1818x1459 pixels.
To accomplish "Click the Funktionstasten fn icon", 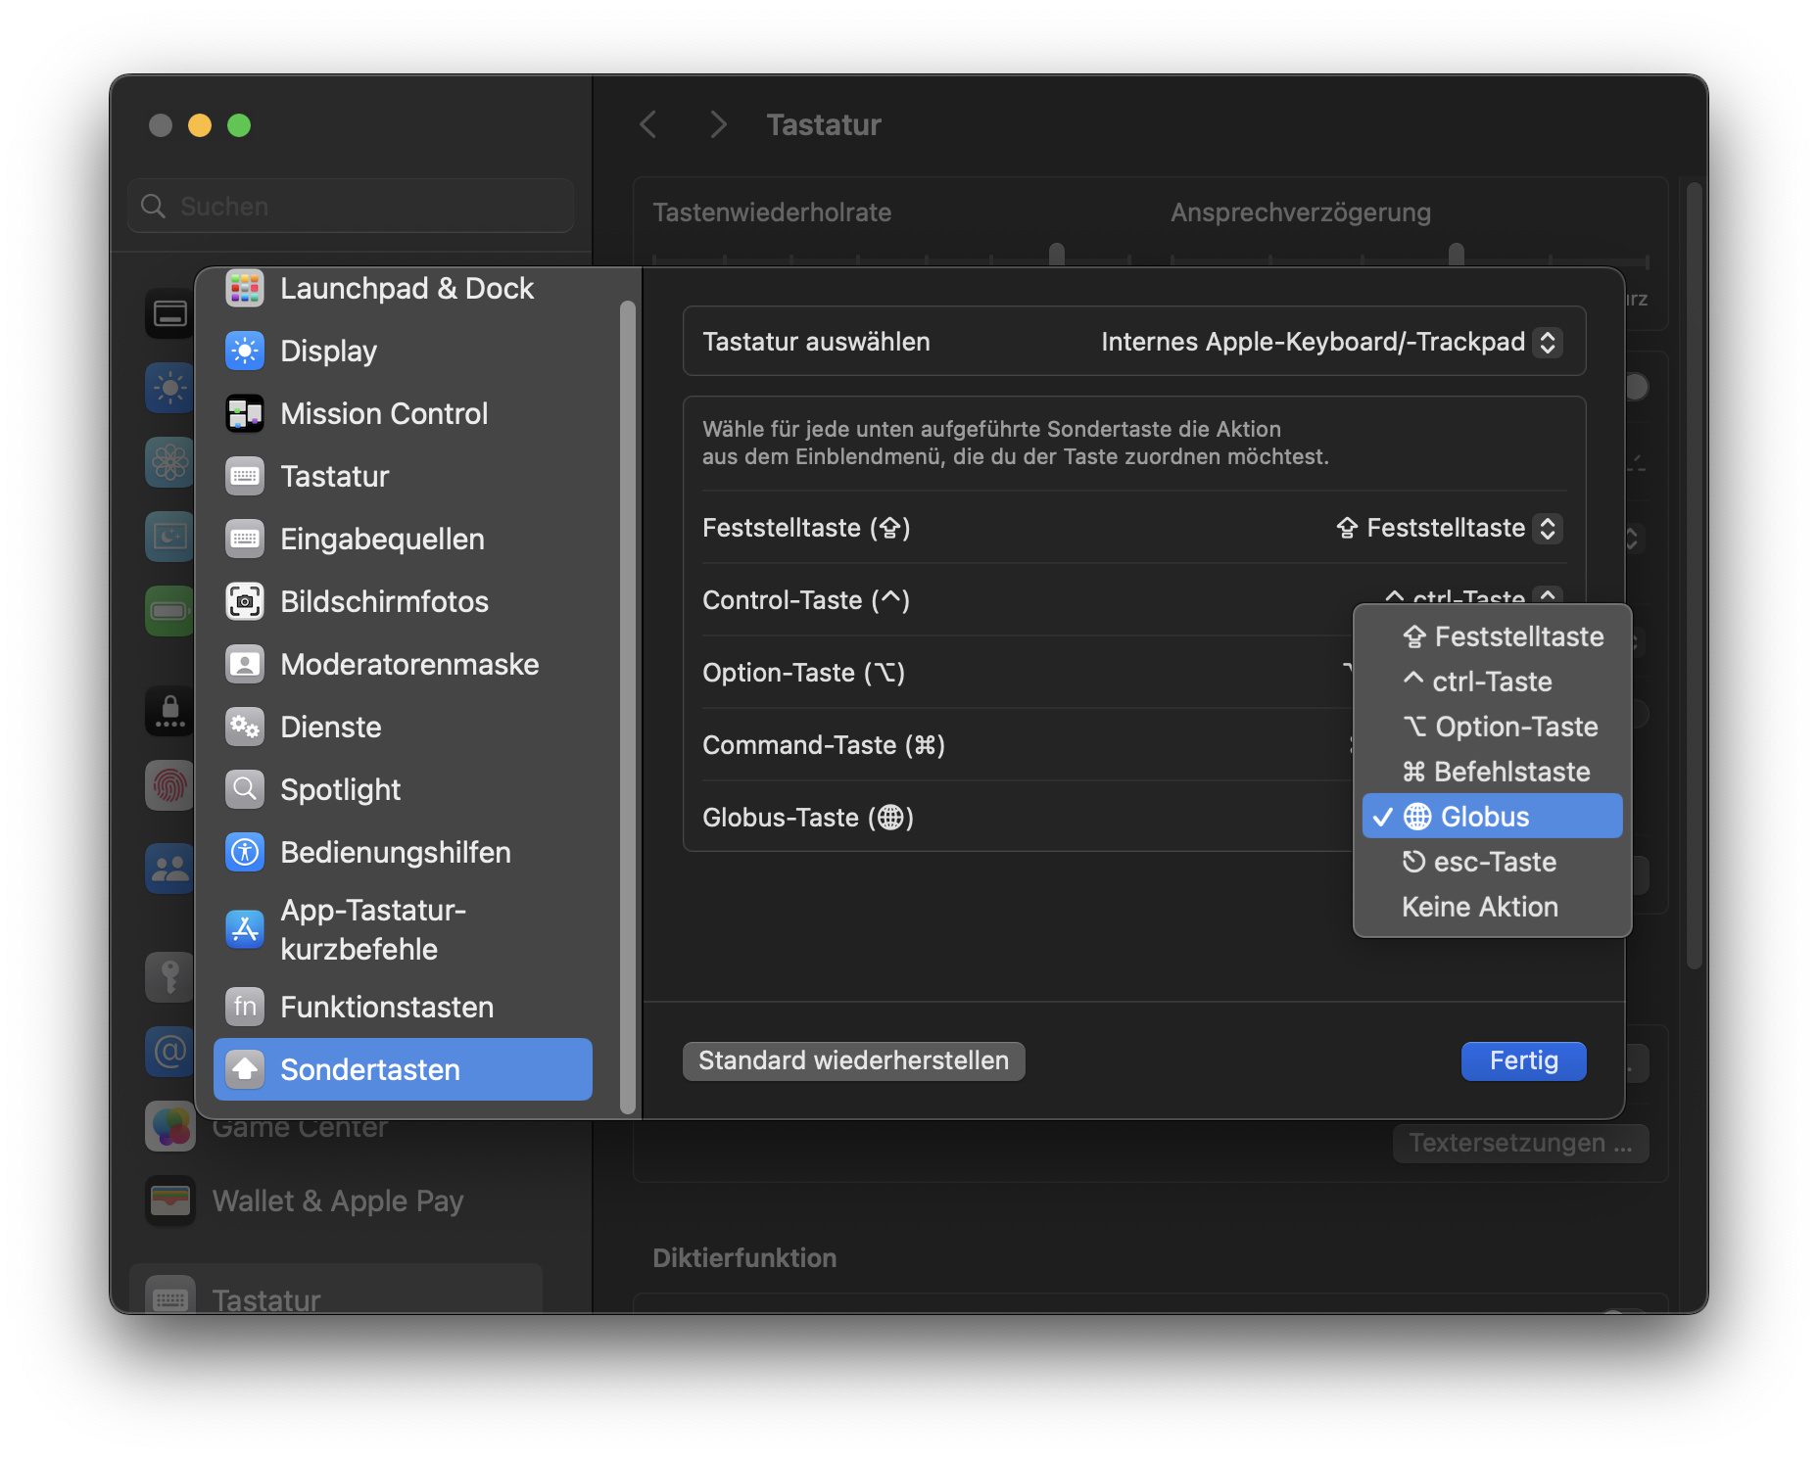I will click(244, 1007).
